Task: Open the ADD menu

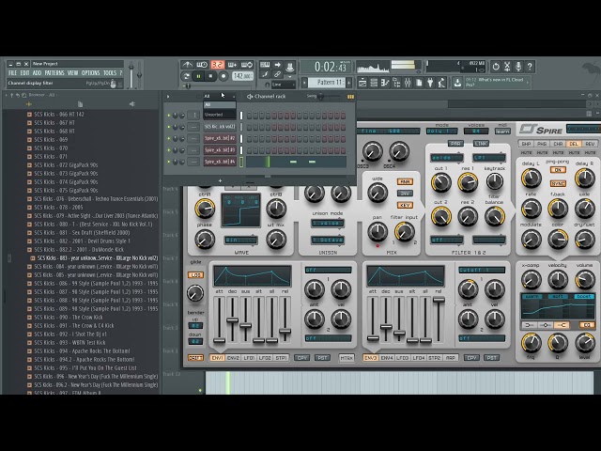Action: point(37,73)
